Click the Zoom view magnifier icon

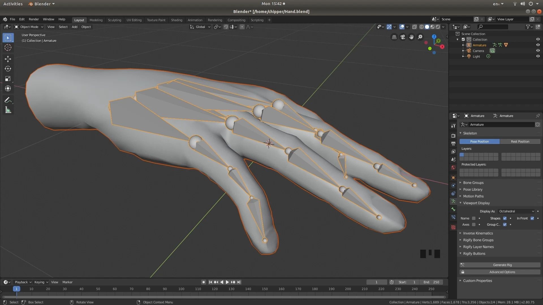(420, 37)
